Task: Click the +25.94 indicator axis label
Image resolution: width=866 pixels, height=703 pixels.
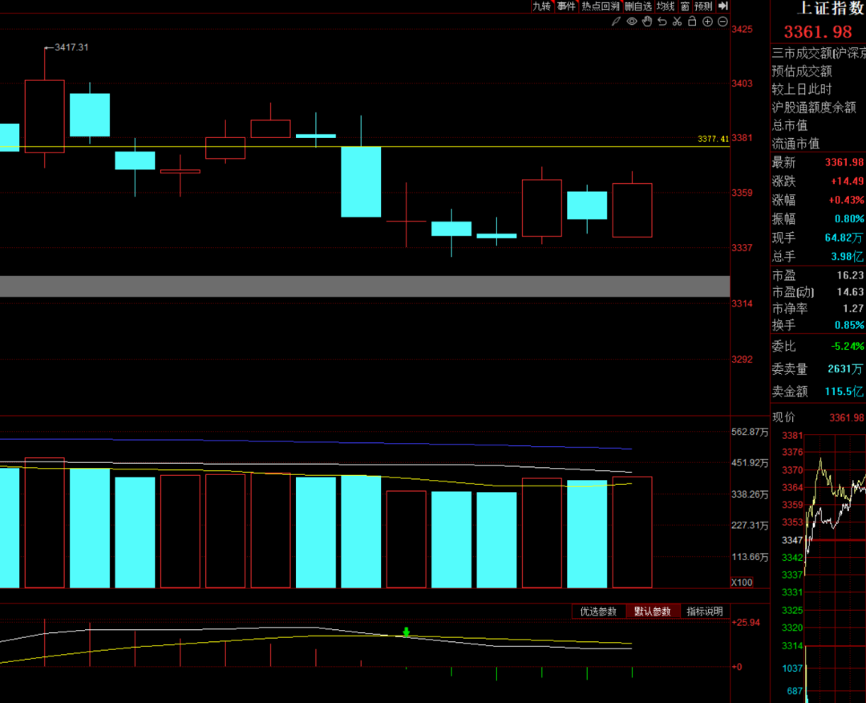Action: [746, 623]
